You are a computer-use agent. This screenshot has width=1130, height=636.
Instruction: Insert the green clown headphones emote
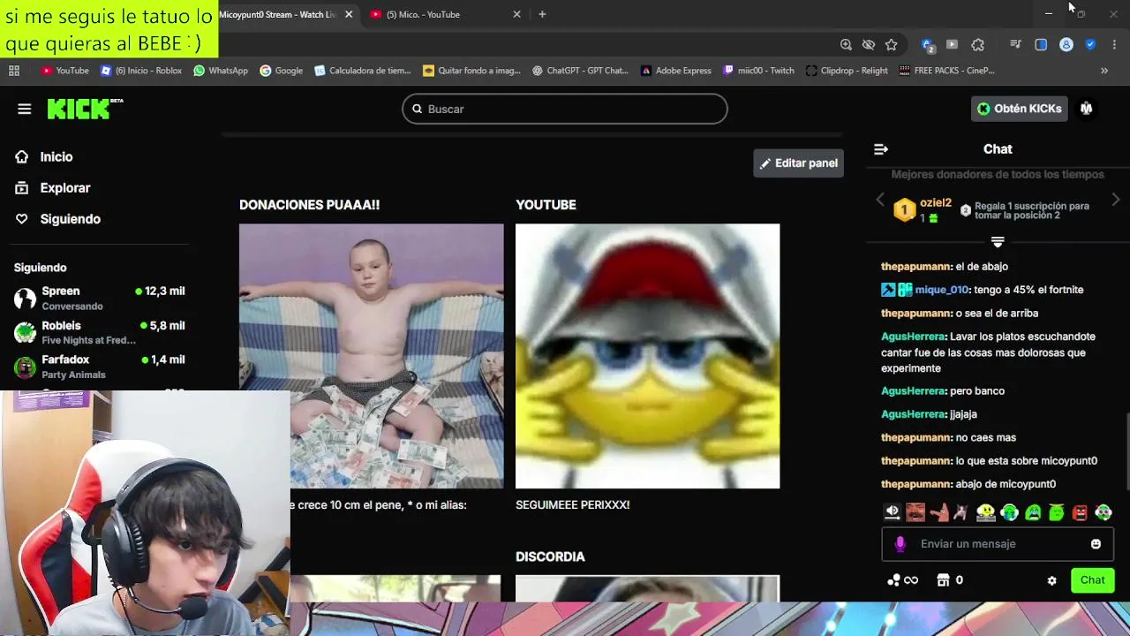(1104, 512)
